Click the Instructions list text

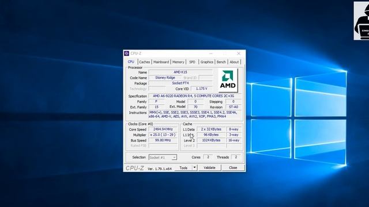(x=195, y=114)
